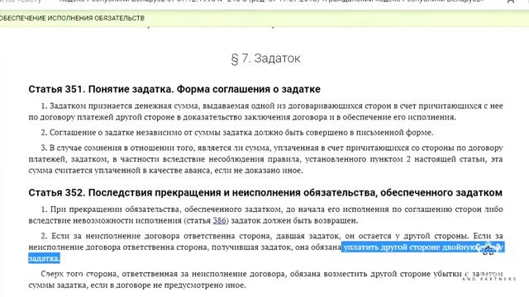This screenshot has width=529, height=297.
Task: Click the paragraph starting 'Сверх того сторона'
Action: (x=265, y=280)
